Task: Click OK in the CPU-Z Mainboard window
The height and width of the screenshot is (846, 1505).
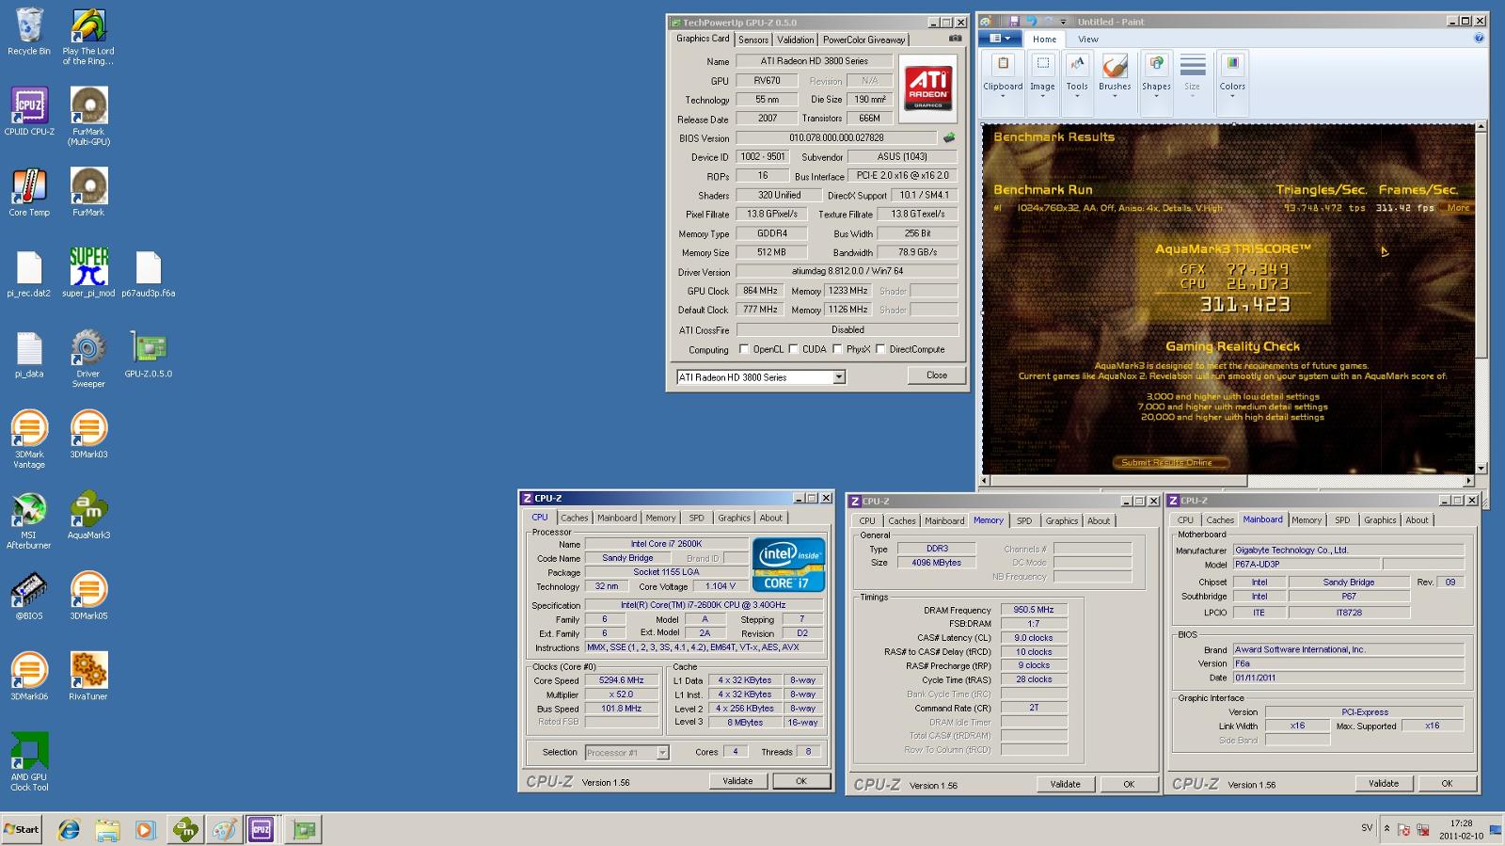Action: tap(1447, 783)
